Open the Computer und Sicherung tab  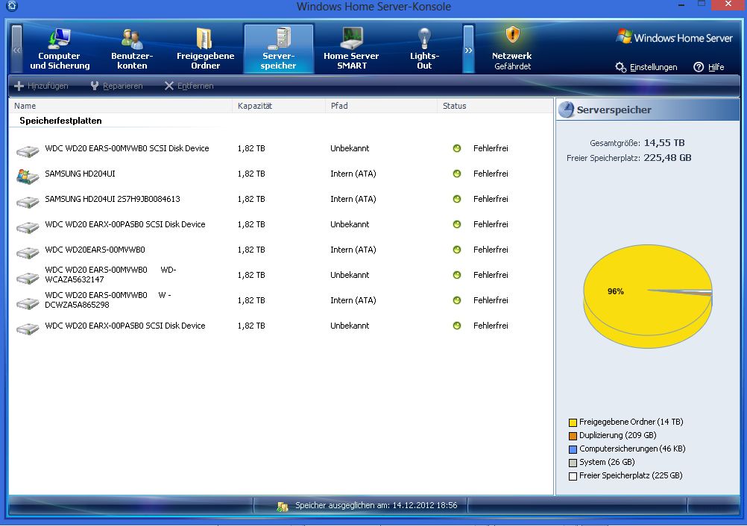pos(60,49)
